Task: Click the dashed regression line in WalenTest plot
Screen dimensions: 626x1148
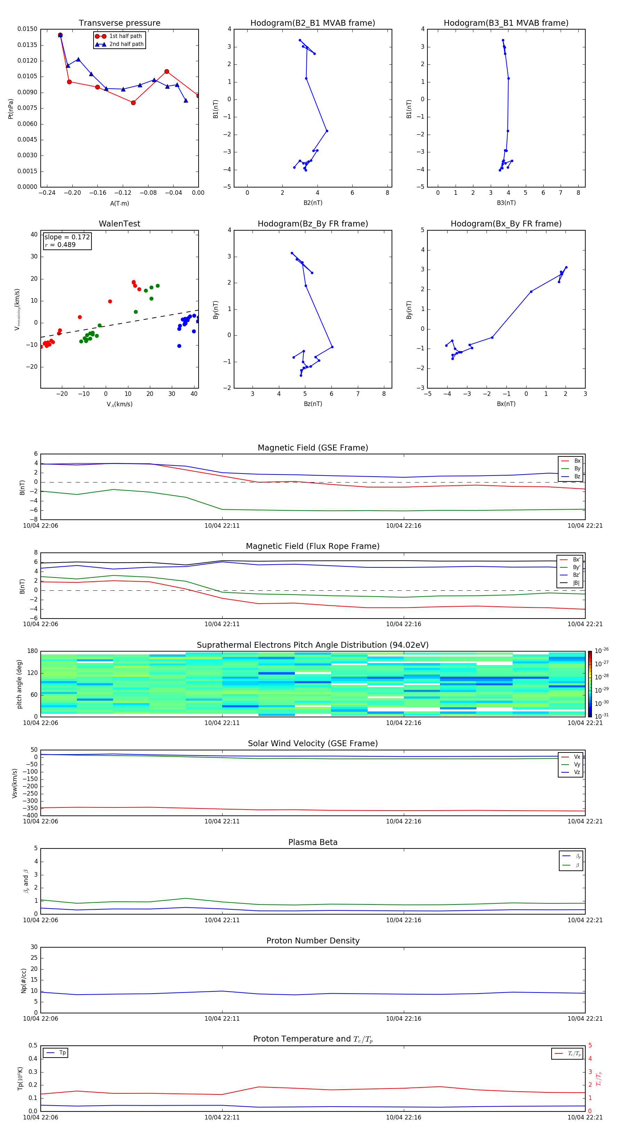Action: 119,324
